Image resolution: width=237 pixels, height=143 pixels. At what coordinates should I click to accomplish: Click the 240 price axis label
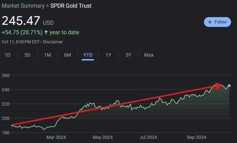[6, 90]
